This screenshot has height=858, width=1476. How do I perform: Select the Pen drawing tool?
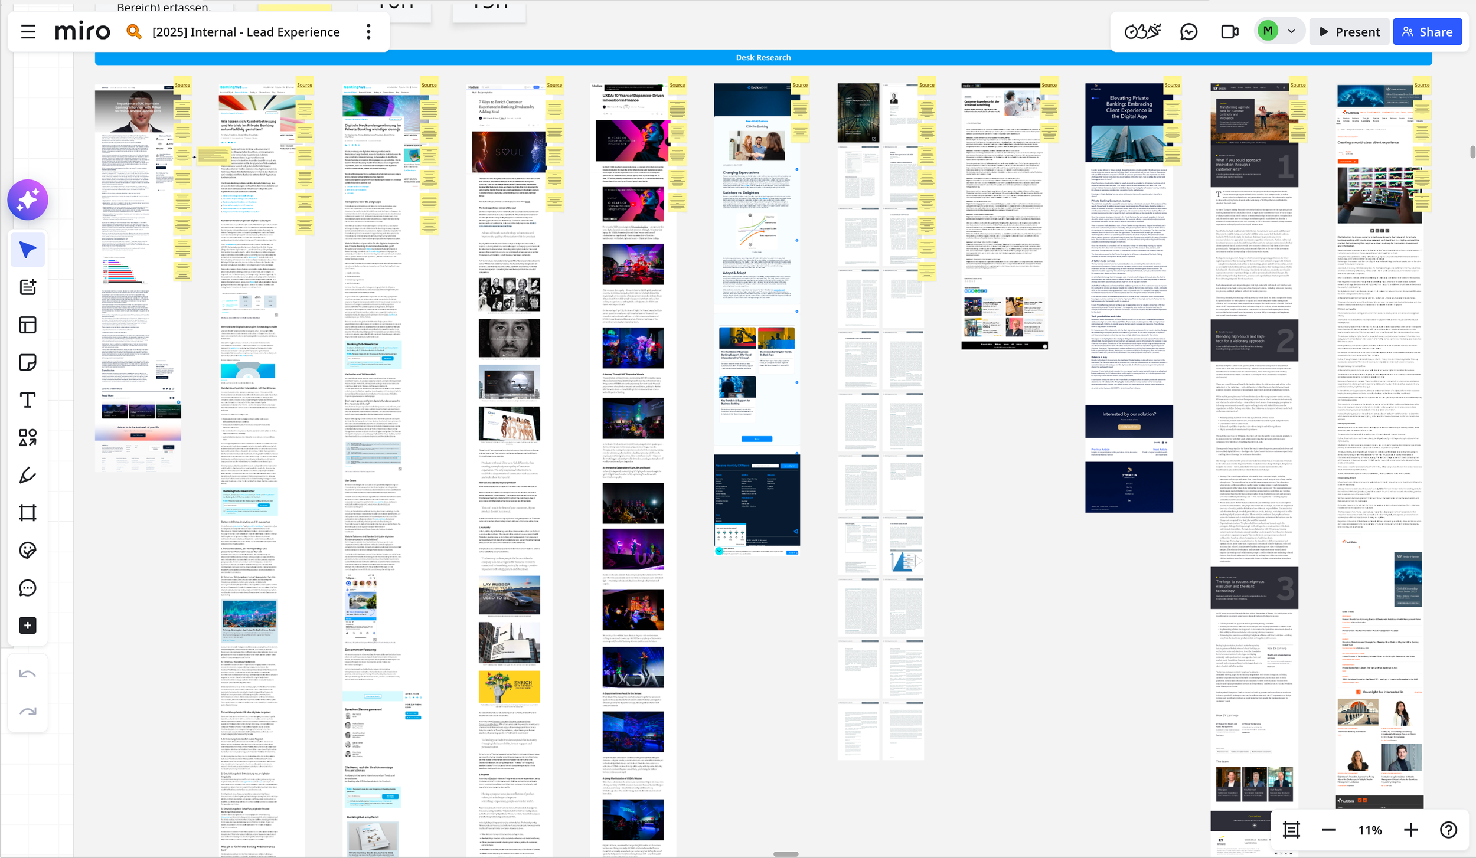click(x=28, y=475)
